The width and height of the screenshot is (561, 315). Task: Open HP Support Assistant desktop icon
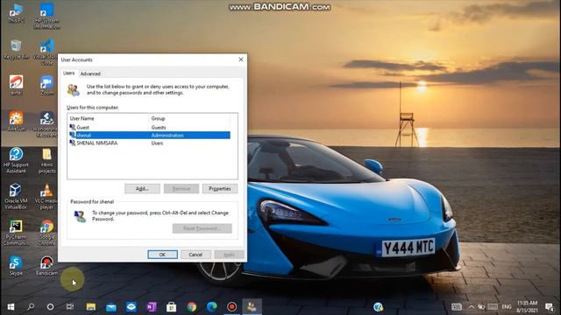tap(16, 160)
